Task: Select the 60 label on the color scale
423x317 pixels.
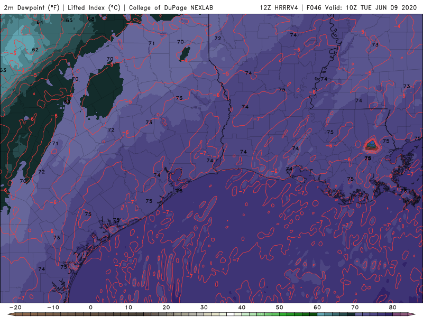Action: 317,307
